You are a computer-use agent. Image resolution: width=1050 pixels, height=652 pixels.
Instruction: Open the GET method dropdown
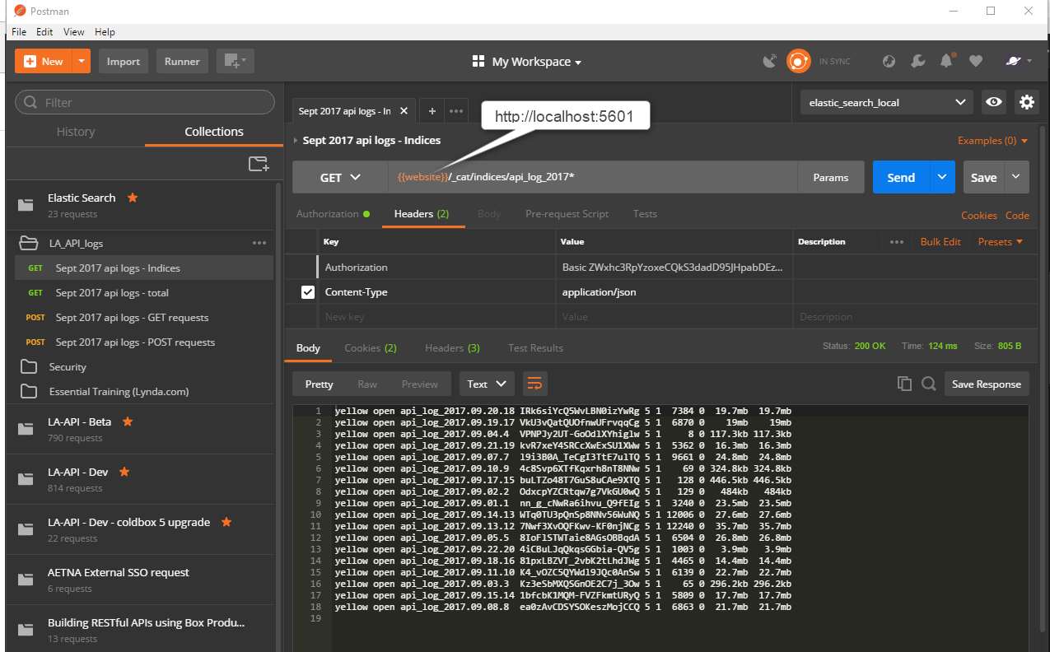340,177
